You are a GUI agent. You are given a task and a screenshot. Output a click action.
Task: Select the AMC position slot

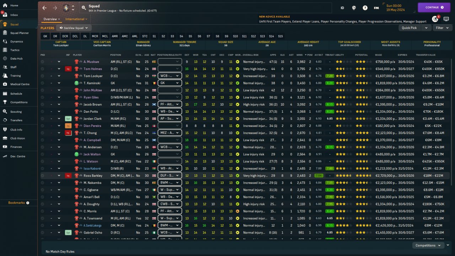click(x=125, y=36)
